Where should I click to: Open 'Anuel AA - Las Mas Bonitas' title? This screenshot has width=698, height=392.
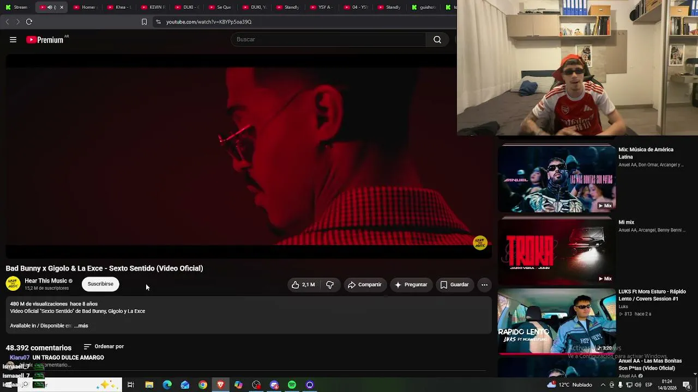[x=650, y=364]
